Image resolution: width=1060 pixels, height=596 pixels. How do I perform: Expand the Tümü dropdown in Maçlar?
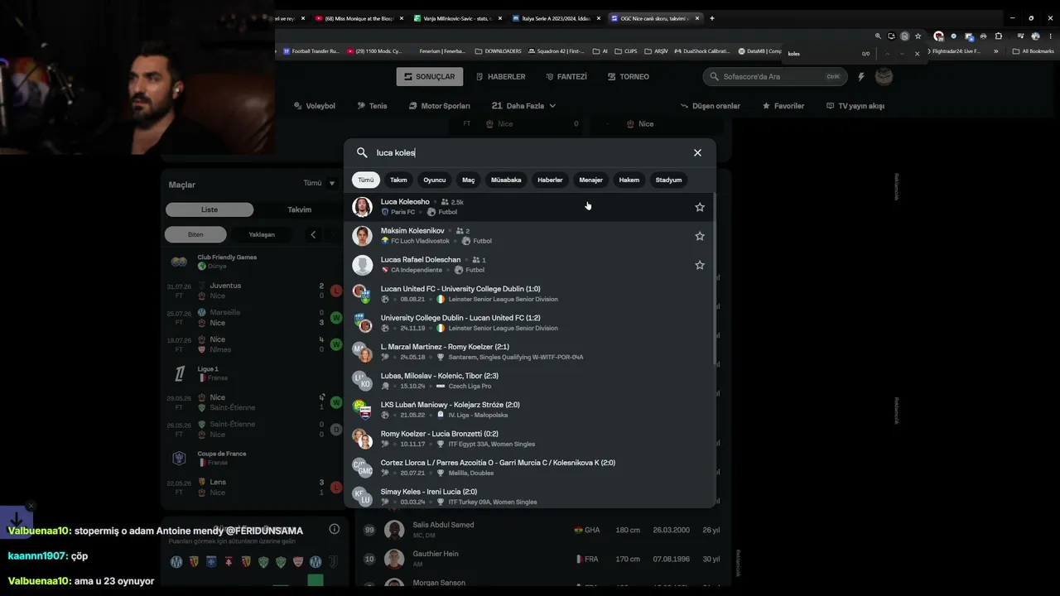(319, 184)
